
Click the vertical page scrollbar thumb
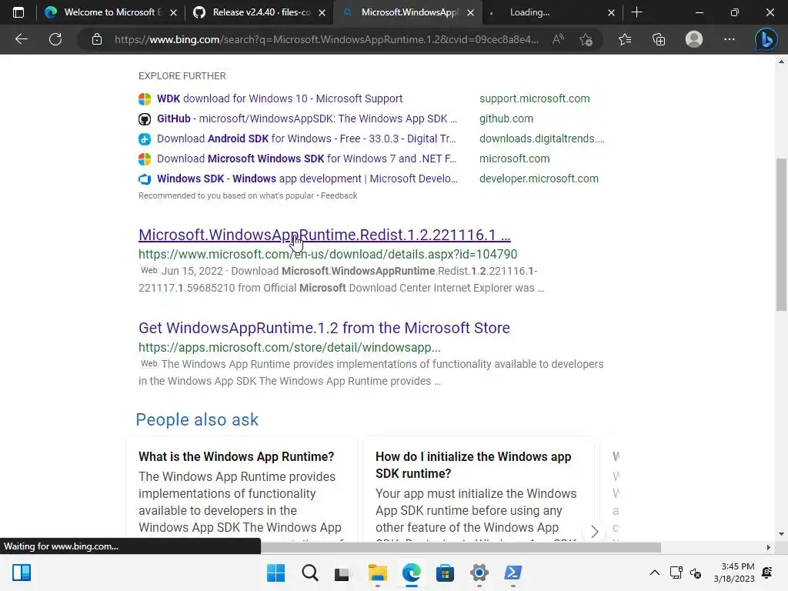(781, 235)
